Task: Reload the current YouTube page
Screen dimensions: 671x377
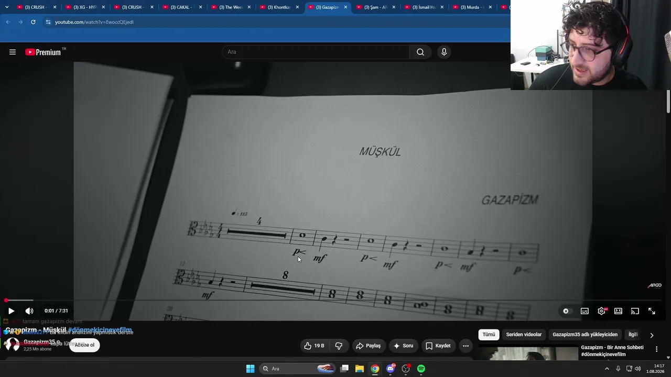Action: click(33, 22)
